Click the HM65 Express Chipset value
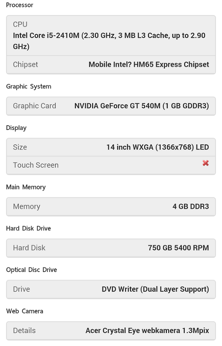The width and height of the screenshot is (222, 346). pyautogui.click(x=148, y=64)
